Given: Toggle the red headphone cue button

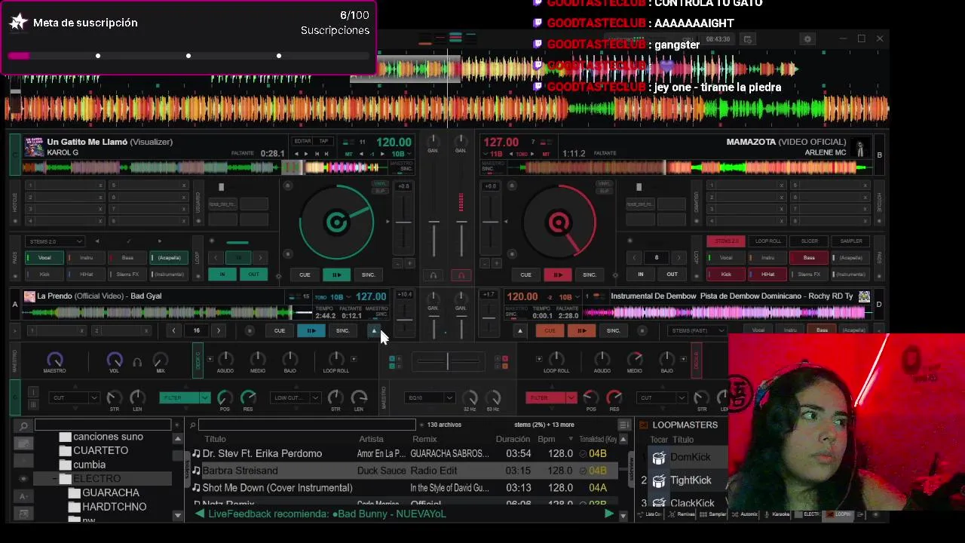Looking at the screenshot, I should (x=461, y=275).
